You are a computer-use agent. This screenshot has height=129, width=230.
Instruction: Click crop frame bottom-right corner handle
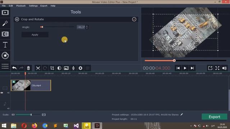click(218, 51)
